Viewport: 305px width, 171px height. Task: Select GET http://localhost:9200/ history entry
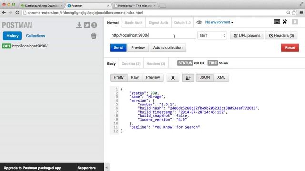pyautogui.click(x=25, y=46)
